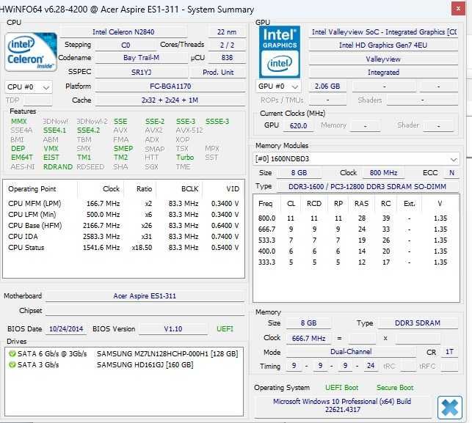
Task: Click green check icon for SATA 3 Gb/s drive
Action: point(12,365)
